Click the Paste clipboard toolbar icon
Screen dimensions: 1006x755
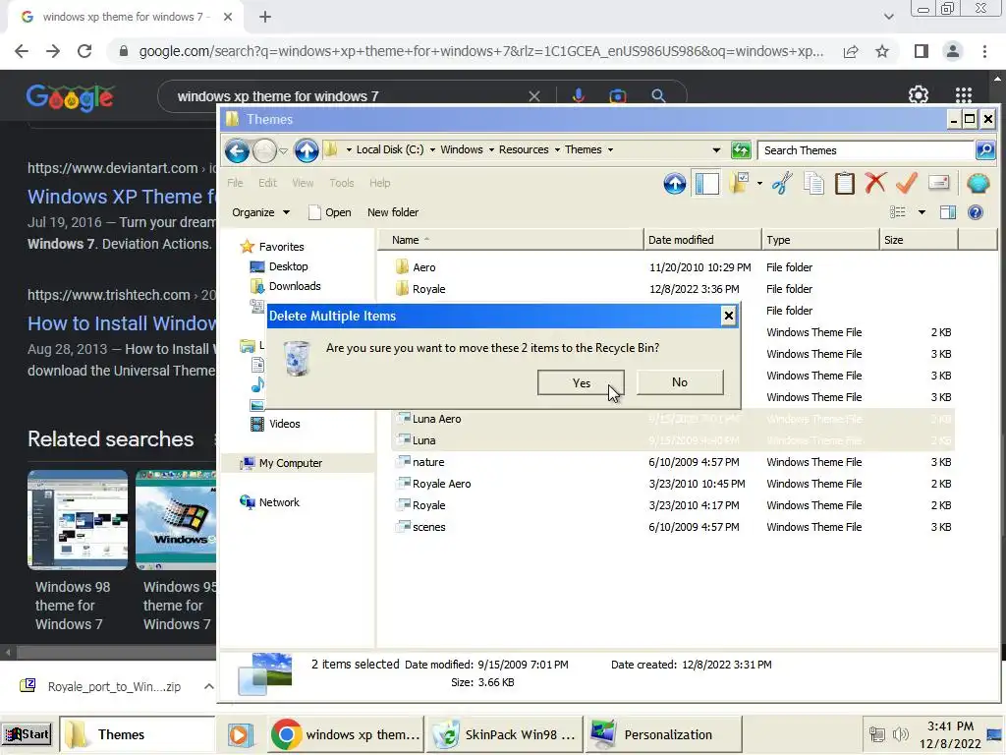844,184
